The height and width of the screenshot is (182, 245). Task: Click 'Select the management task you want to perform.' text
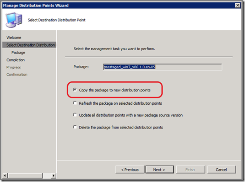point(114,49)
